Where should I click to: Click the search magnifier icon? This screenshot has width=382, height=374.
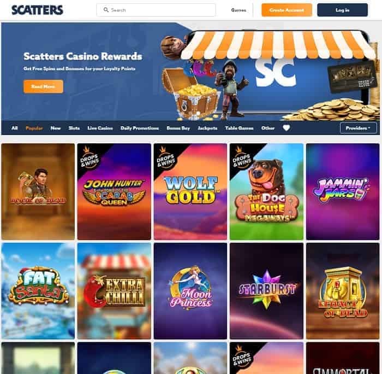106,10
